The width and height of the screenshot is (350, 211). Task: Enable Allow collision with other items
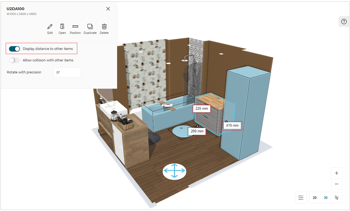14,60
